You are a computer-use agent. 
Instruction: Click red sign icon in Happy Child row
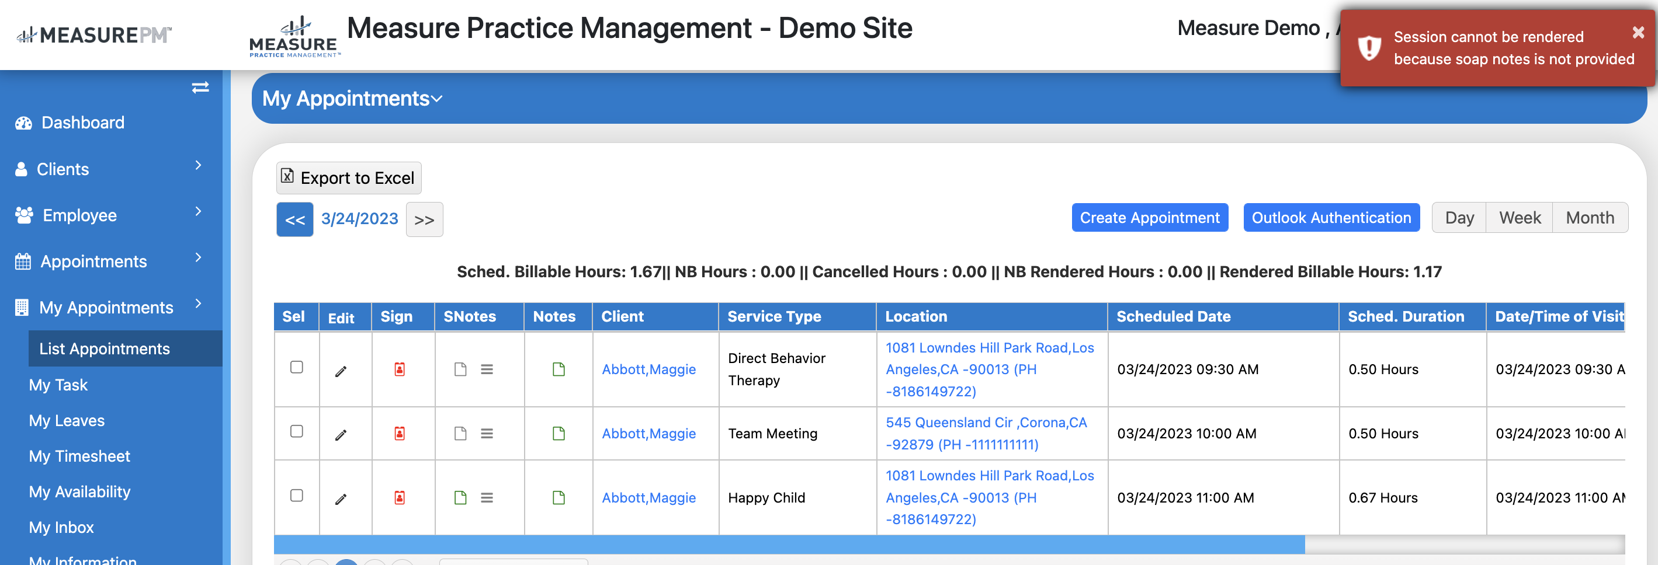pos(400,497)
